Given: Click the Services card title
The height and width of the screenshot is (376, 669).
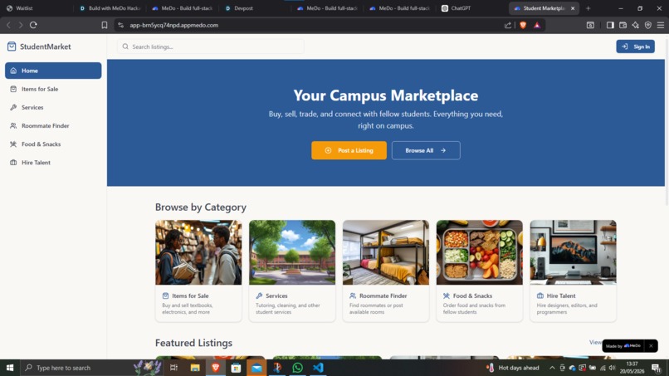Looking at the screenshot, I should (276, 295).
